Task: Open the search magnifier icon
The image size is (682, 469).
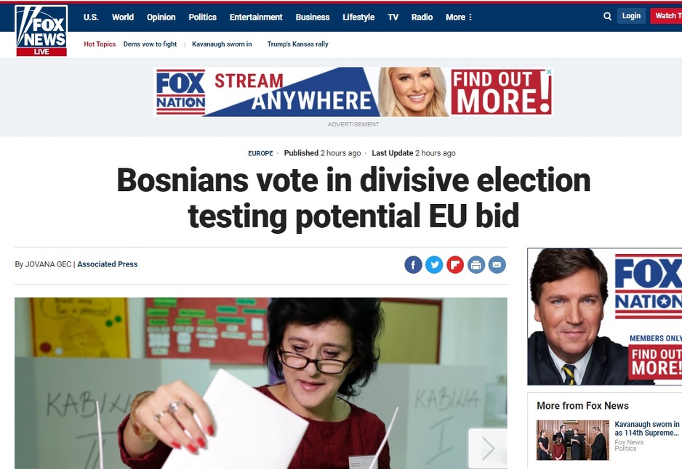Action: [x=608, y=17]
